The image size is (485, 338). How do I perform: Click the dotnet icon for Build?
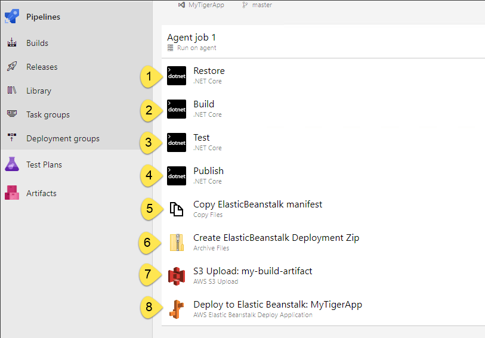click(177, 109)
